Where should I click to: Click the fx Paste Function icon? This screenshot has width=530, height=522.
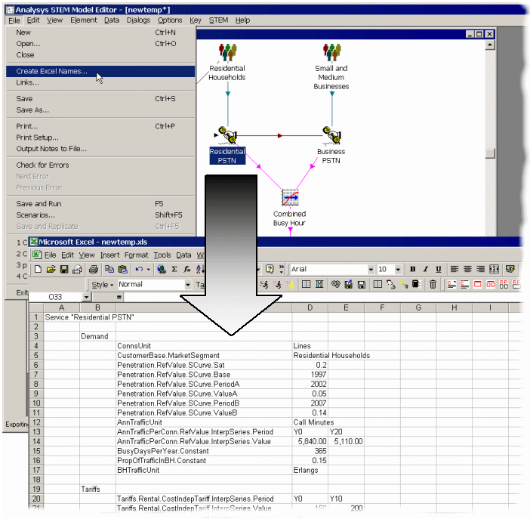187,269
